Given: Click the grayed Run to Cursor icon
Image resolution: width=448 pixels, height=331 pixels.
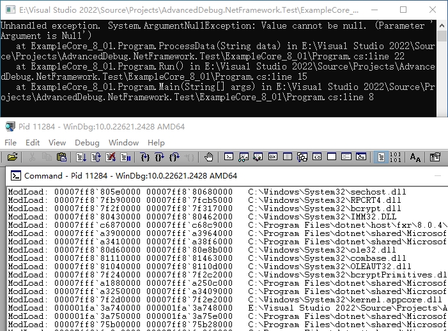Looking at the screenshot, I should click(x=189, y=157).
